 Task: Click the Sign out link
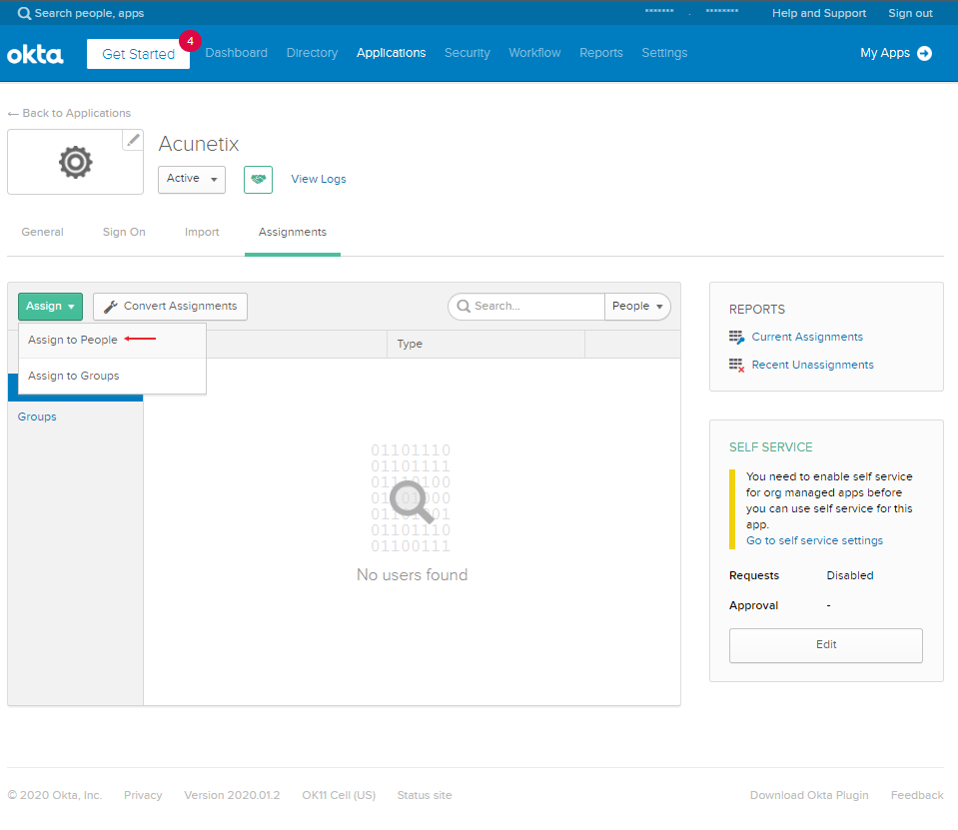910,13
